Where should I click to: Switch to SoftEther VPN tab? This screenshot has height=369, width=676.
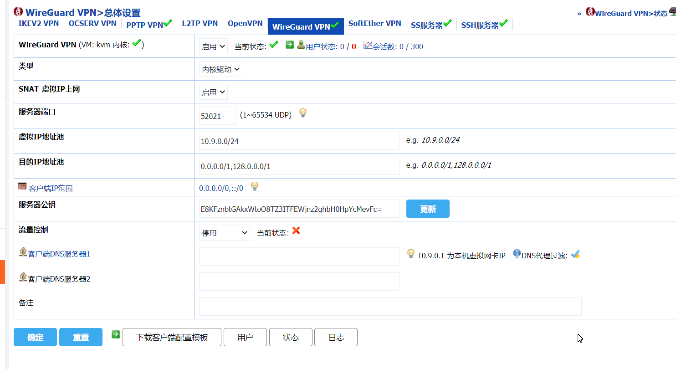[374, 23]
